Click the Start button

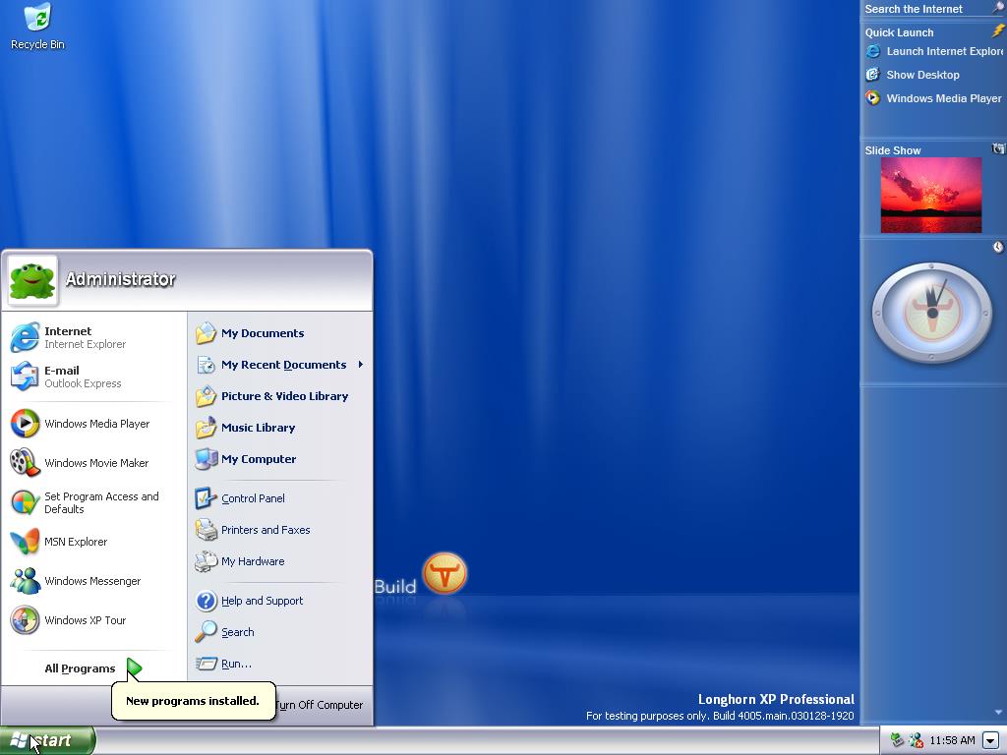tap(47, 740)
